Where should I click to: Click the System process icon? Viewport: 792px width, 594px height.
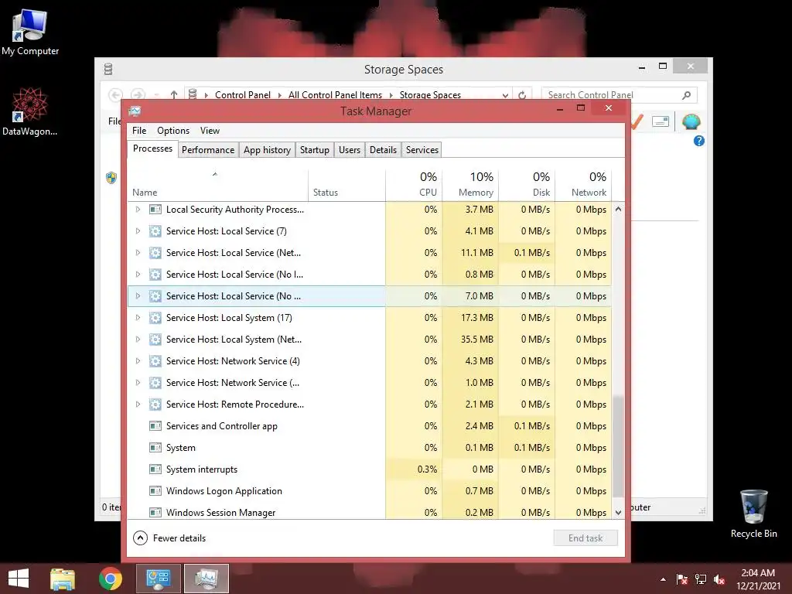tap(155, 448)
